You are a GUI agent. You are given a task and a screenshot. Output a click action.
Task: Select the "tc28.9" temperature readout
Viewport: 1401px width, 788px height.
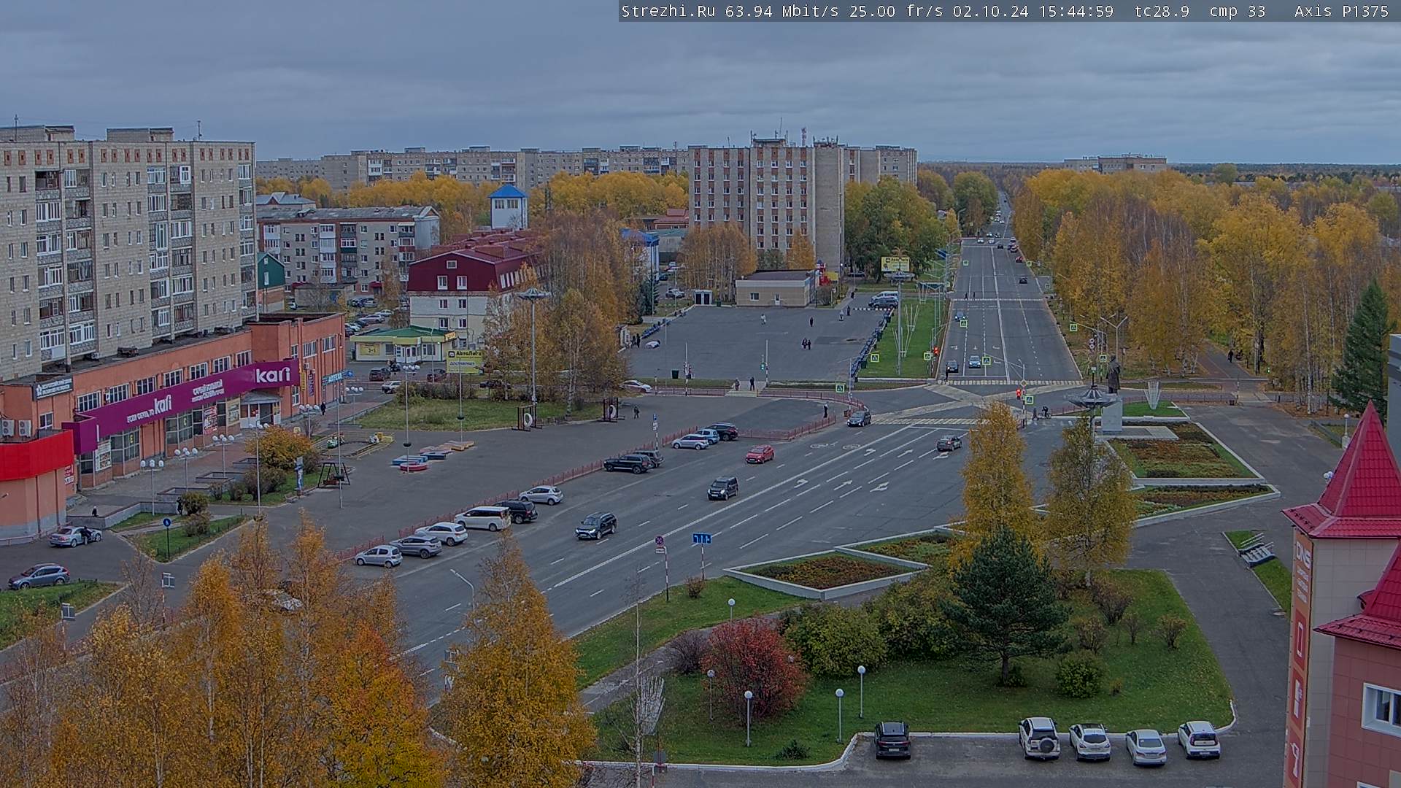coord(1162,12)
